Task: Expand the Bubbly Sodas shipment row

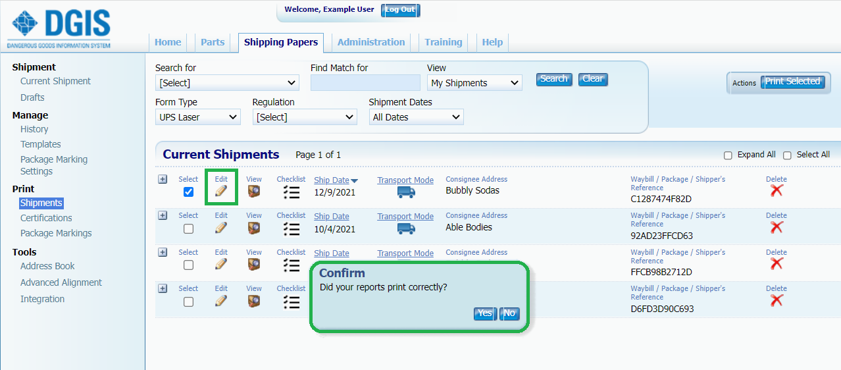Action: [x=163, y=179]
